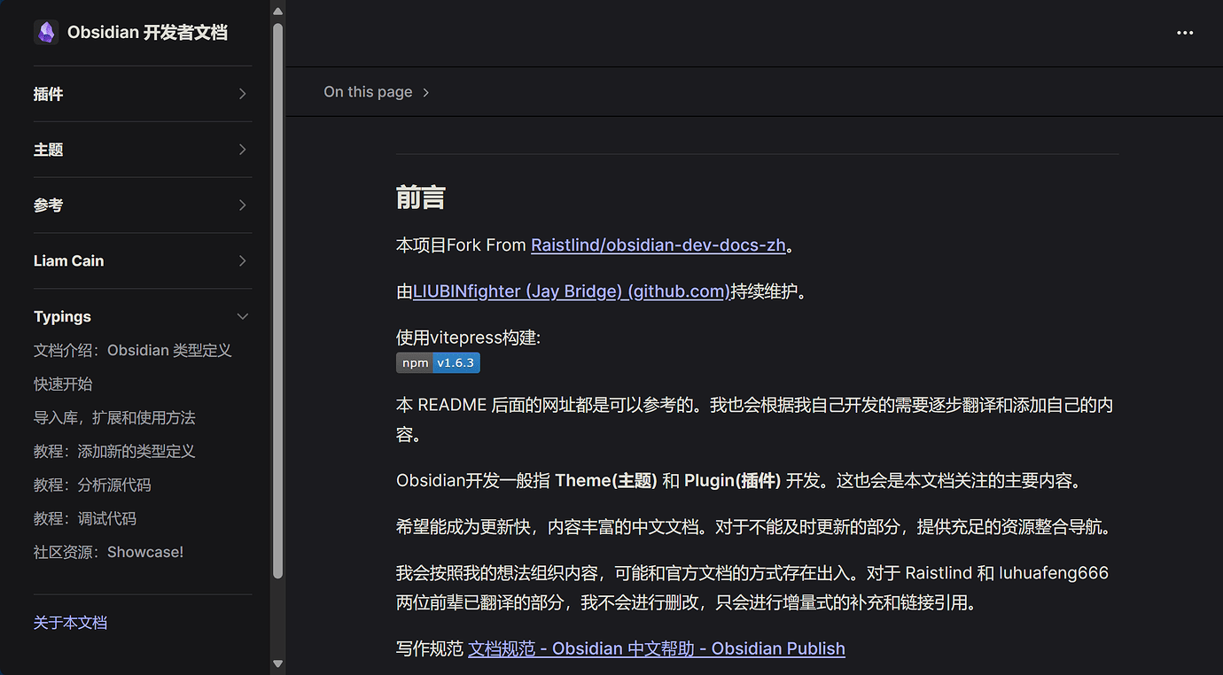Screen dimensions: 1223x675
Task: Open the On this page outline
Action: click(x=368, y=91)
